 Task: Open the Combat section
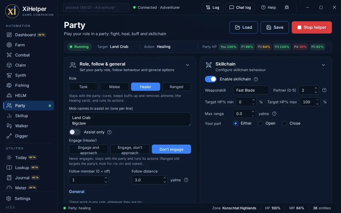click(29, 55)
